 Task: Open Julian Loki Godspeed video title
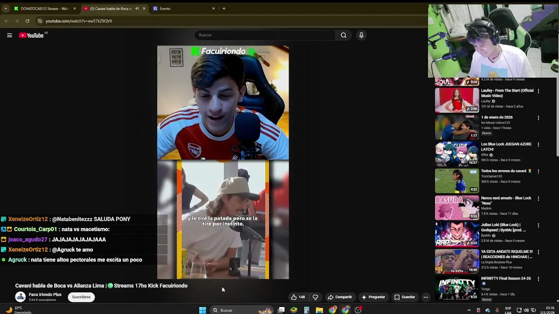click(503, 228)
